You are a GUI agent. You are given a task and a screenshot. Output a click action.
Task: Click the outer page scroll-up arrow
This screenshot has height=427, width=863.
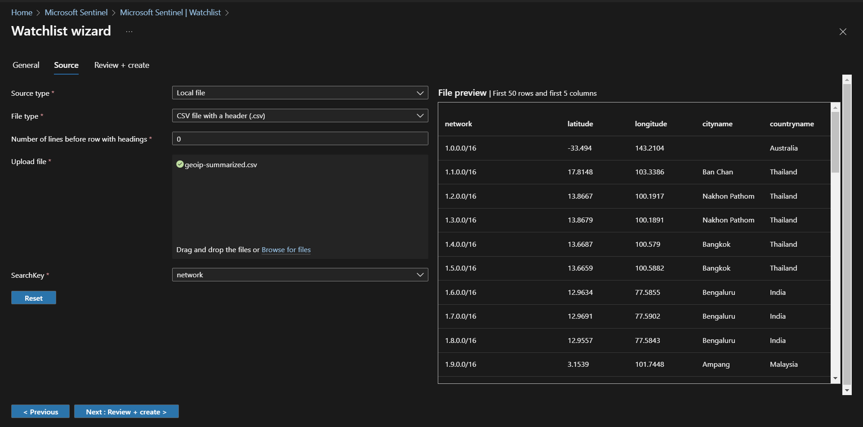click(x=847, y=80)
